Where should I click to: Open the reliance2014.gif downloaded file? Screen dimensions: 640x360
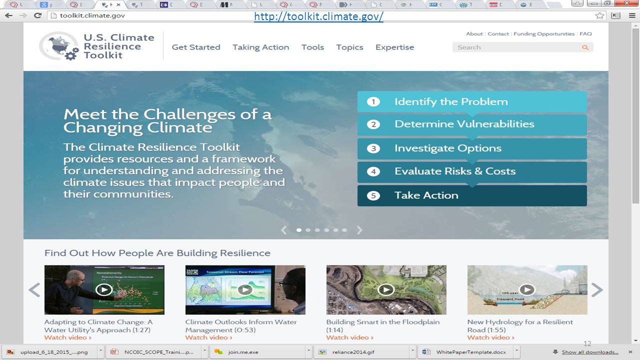[x=362, y=352]
